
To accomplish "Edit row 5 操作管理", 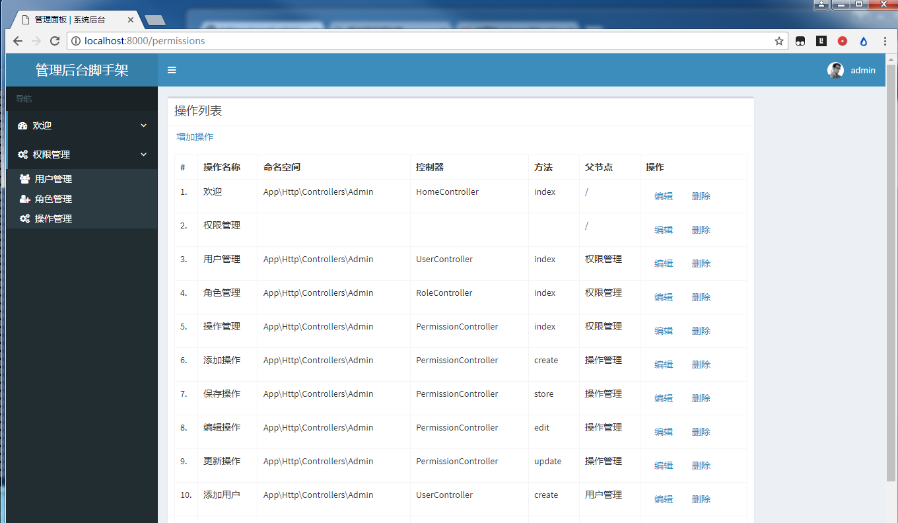I will 664,331.
